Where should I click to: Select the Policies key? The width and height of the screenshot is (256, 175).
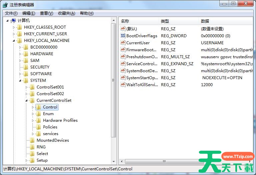[x=50, y=127]
